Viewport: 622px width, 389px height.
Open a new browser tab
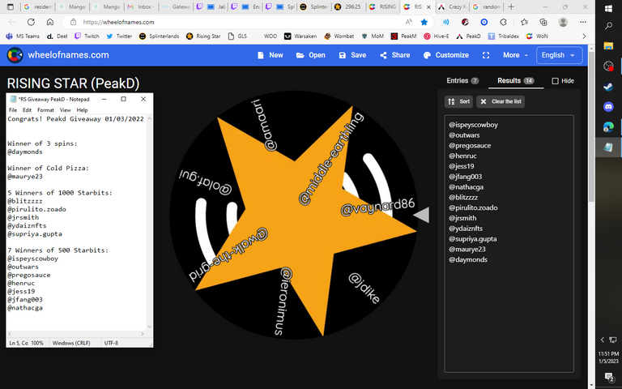[511, 6]
